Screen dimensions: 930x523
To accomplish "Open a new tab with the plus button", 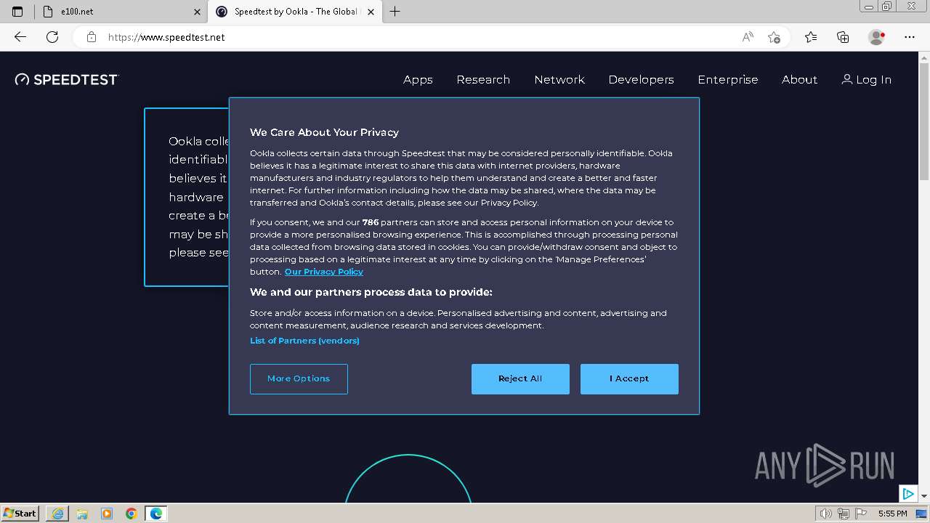I will pos(395,12).
